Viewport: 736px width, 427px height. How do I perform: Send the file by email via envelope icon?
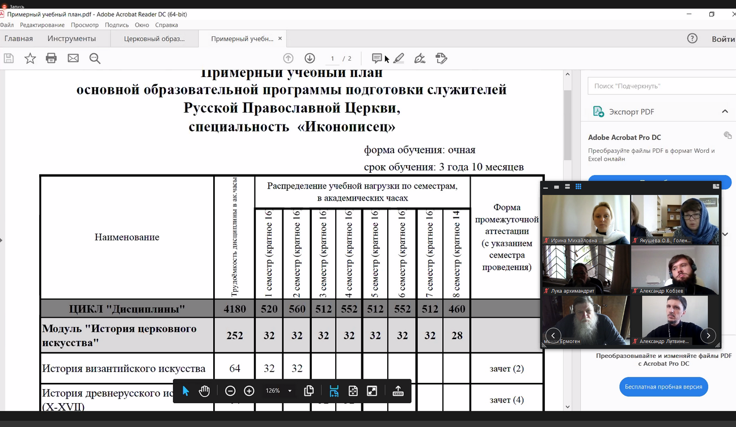coord(73,58)
